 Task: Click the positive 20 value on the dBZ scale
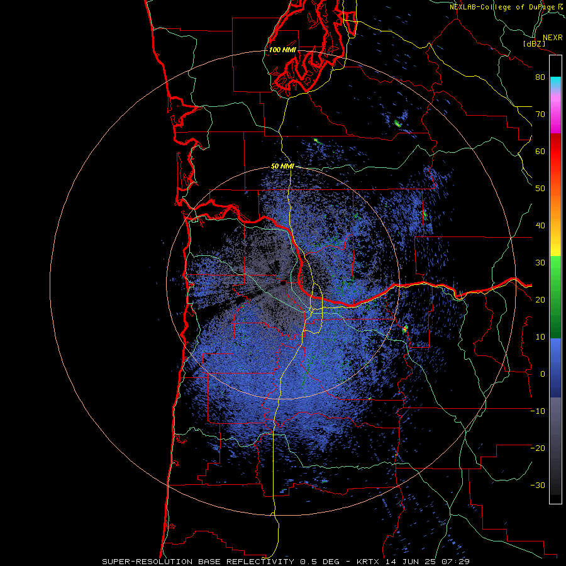(540, 299)
